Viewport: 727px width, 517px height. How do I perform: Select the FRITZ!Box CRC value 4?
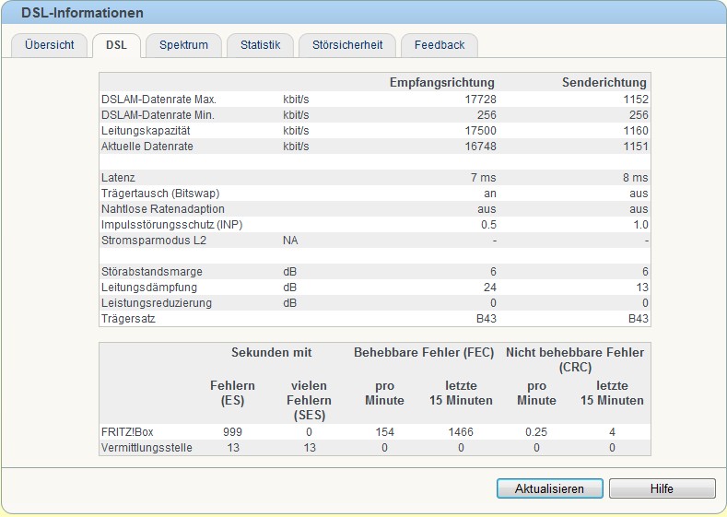click(x=612, y=432)
